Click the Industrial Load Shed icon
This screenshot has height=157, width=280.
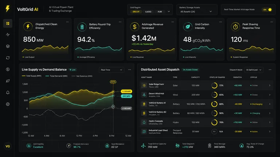point(144,132)
